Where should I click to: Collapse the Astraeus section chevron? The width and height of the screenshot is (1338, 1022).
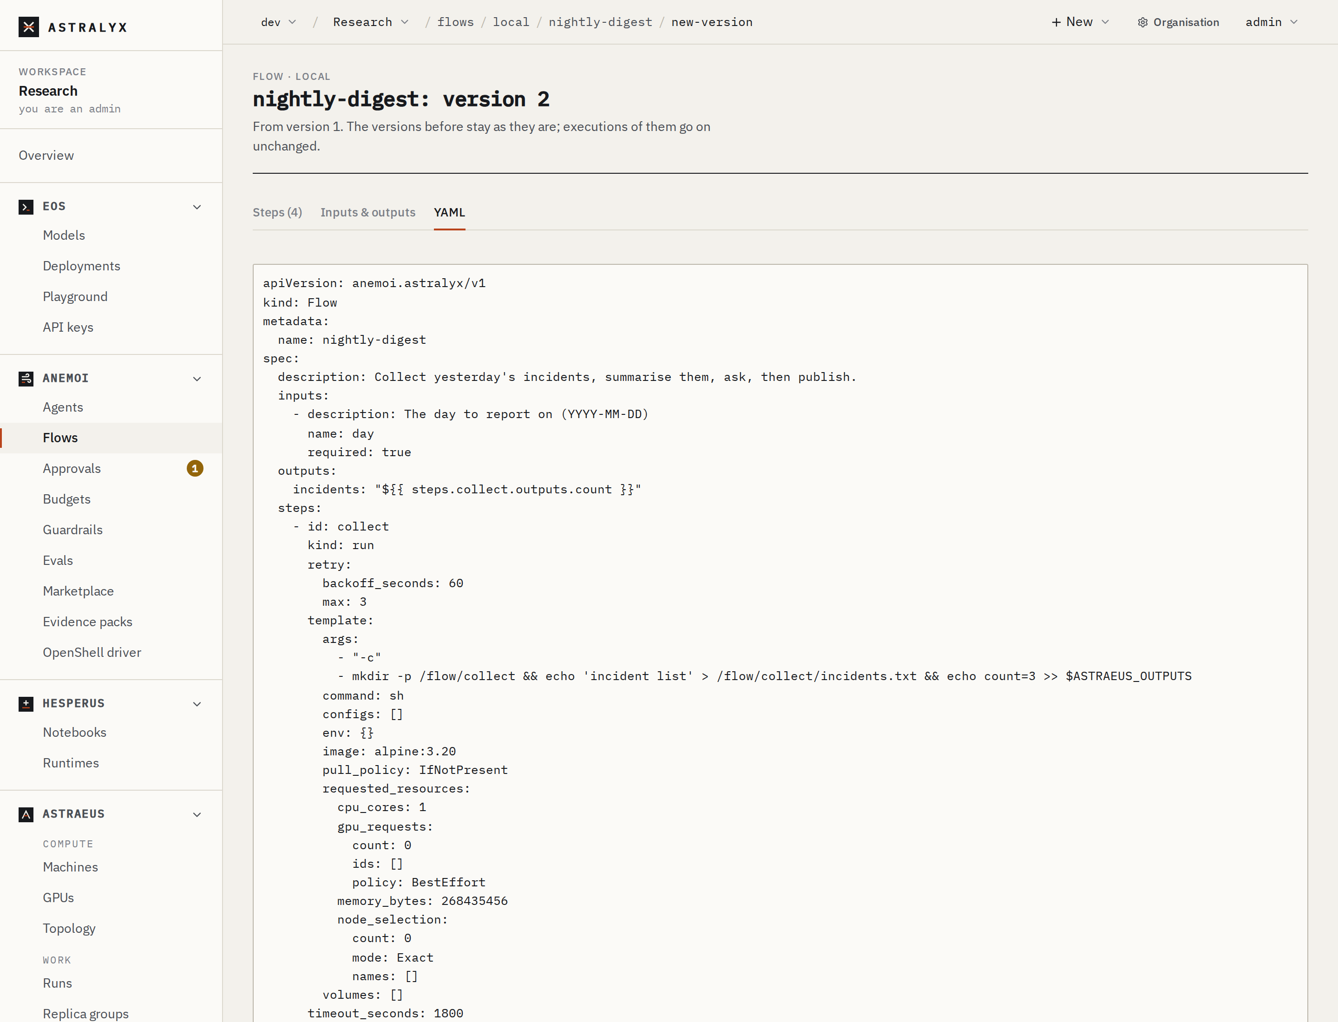click(197, 814)
